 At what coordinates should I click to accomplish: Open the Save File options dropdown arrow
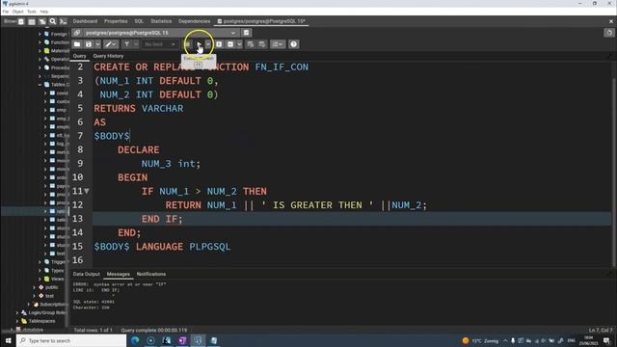tap(97, 44)
